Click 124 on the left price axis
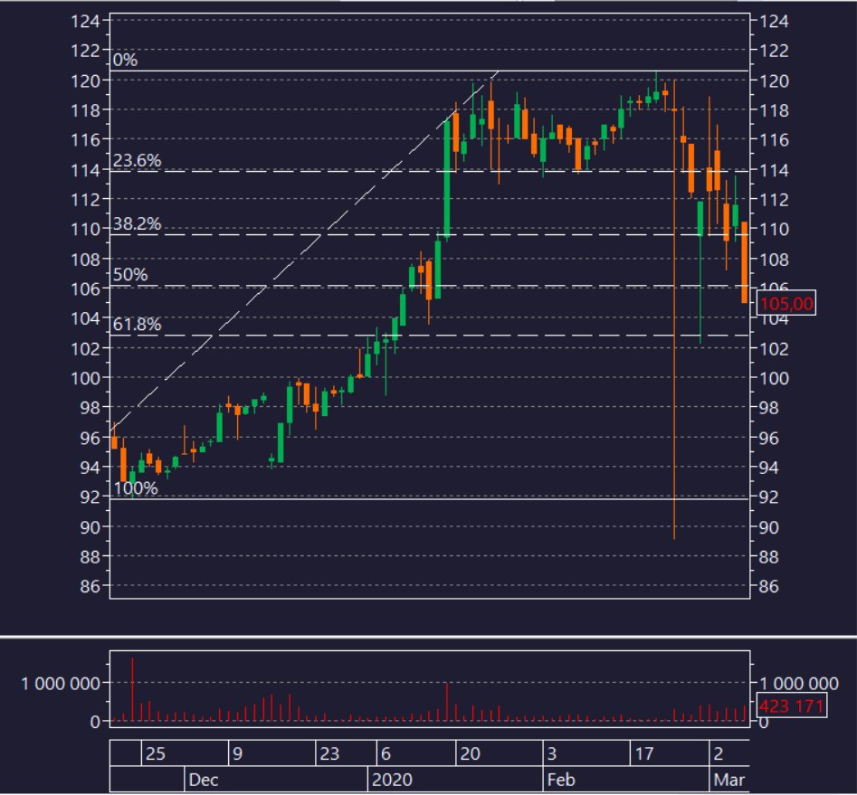This screenshot has height=795, width=857. (x=85, y=22)
